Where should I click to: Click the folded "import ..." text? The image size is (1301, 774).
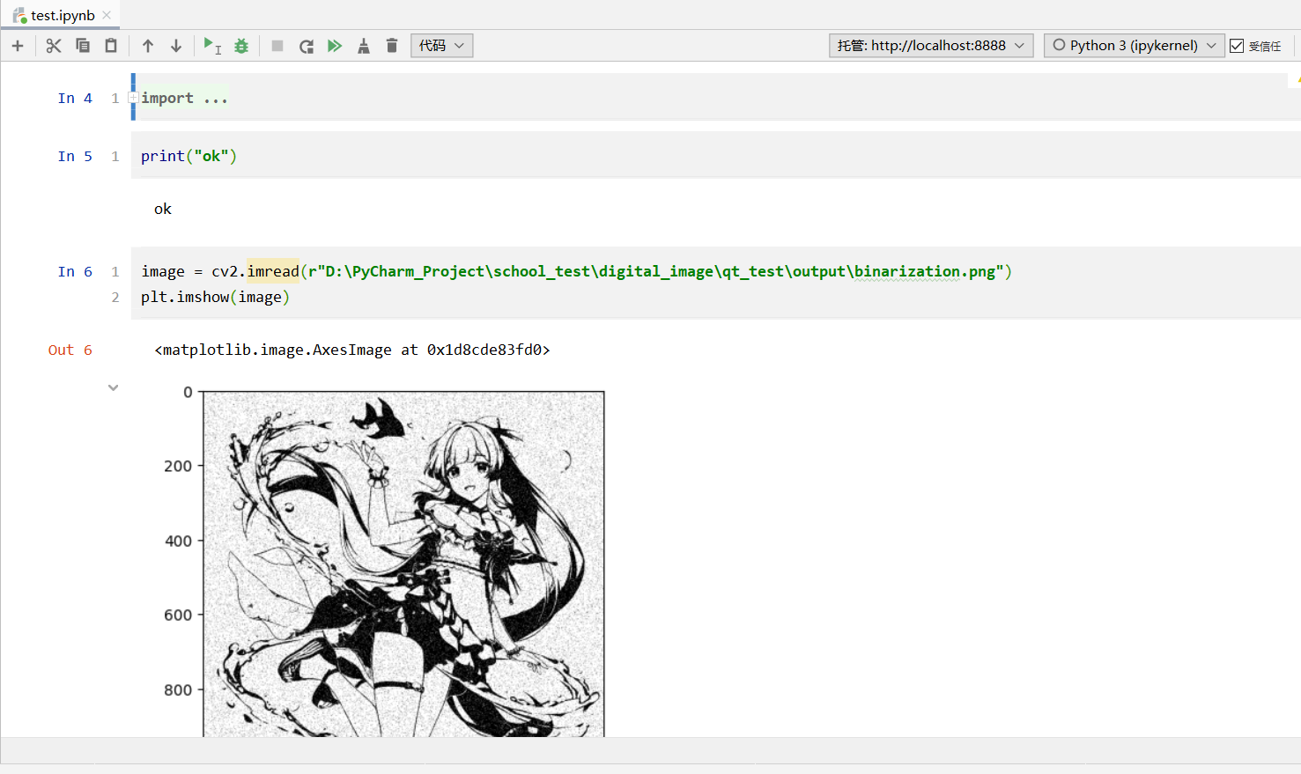click(x=184, y=98)
